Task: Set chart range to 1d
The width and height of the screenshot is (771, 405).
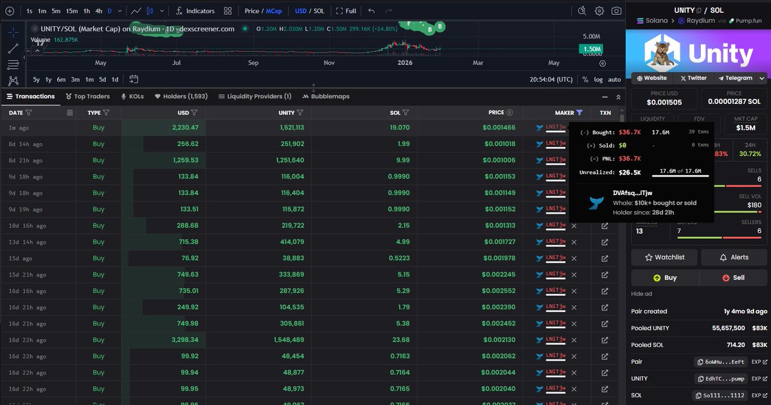Action: 115,80
